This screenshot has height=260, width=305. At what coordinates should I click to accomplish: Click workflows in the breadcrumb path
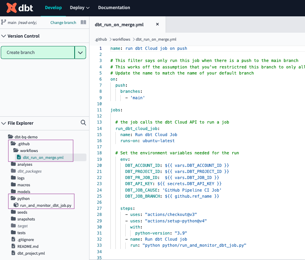tap(121, 40)
